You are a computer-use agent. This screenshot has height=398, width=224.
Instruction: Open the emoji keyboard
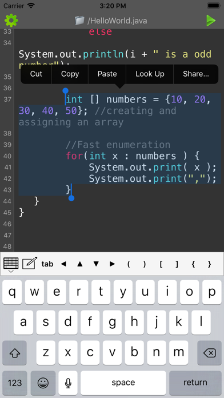43,383
